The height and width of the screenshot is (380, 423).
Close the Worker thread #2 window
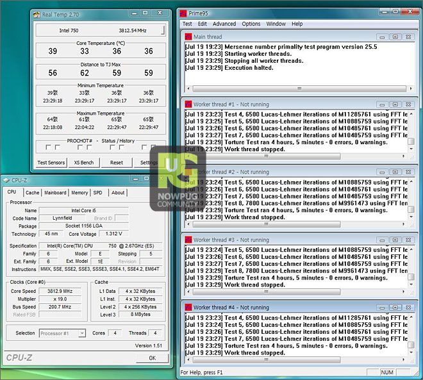408,172
